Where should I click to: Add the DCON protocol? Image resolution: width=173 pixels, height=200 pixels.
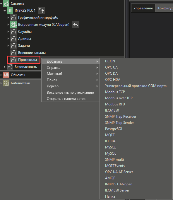tap(136, 61)
